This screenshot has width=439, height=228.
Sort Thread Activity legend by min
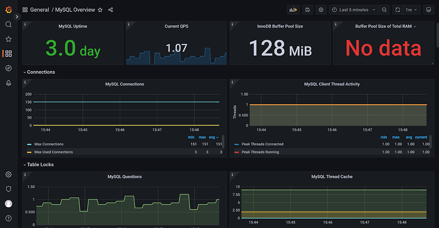click(384, 137)
